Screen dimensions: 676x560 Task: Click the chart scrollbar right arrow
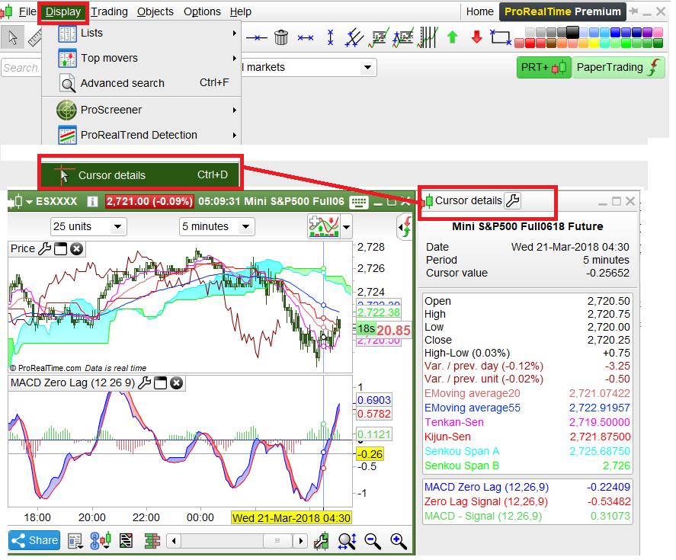[x=300, y=541]
